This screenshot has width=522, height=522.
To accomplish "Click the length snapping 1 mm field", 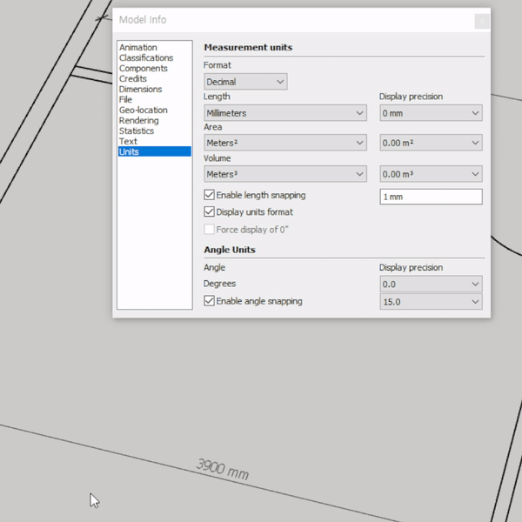I will pyautogui.click(x=431, y=197).
